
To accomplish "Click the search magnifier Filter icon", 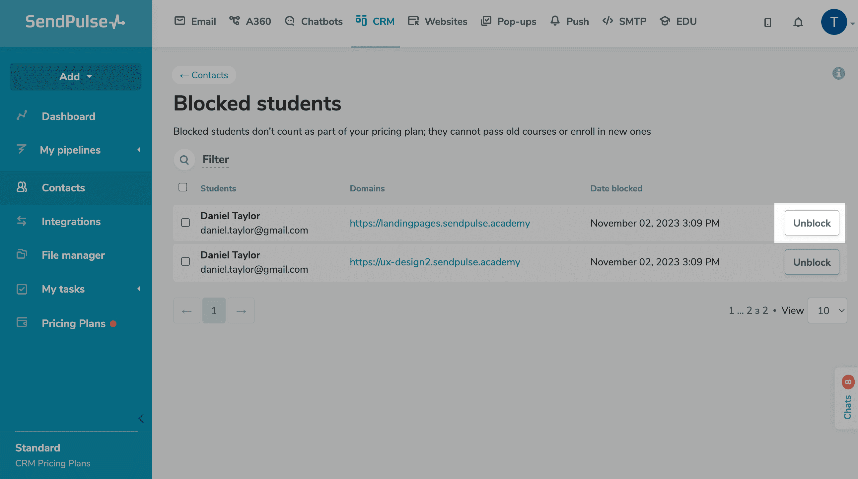I will coord(184,160).
